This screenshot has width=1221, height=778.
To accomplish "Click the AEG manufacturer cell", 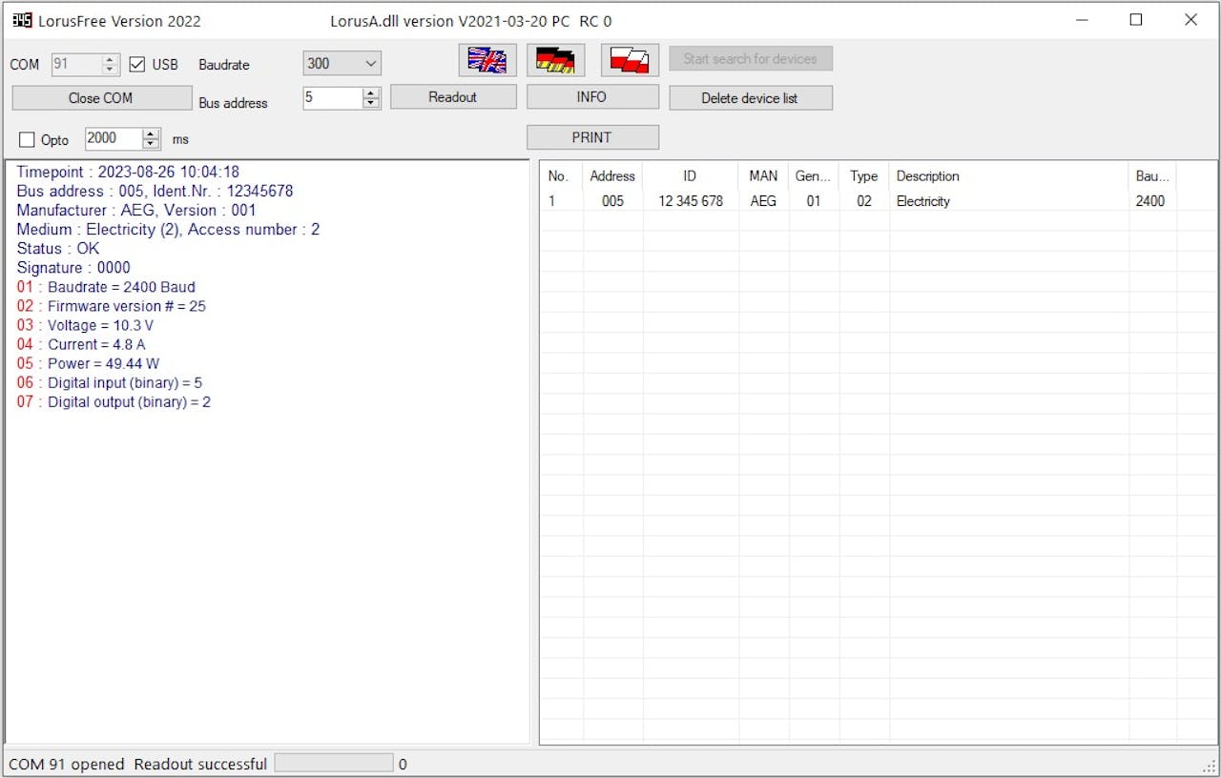I will coord(763,201).
